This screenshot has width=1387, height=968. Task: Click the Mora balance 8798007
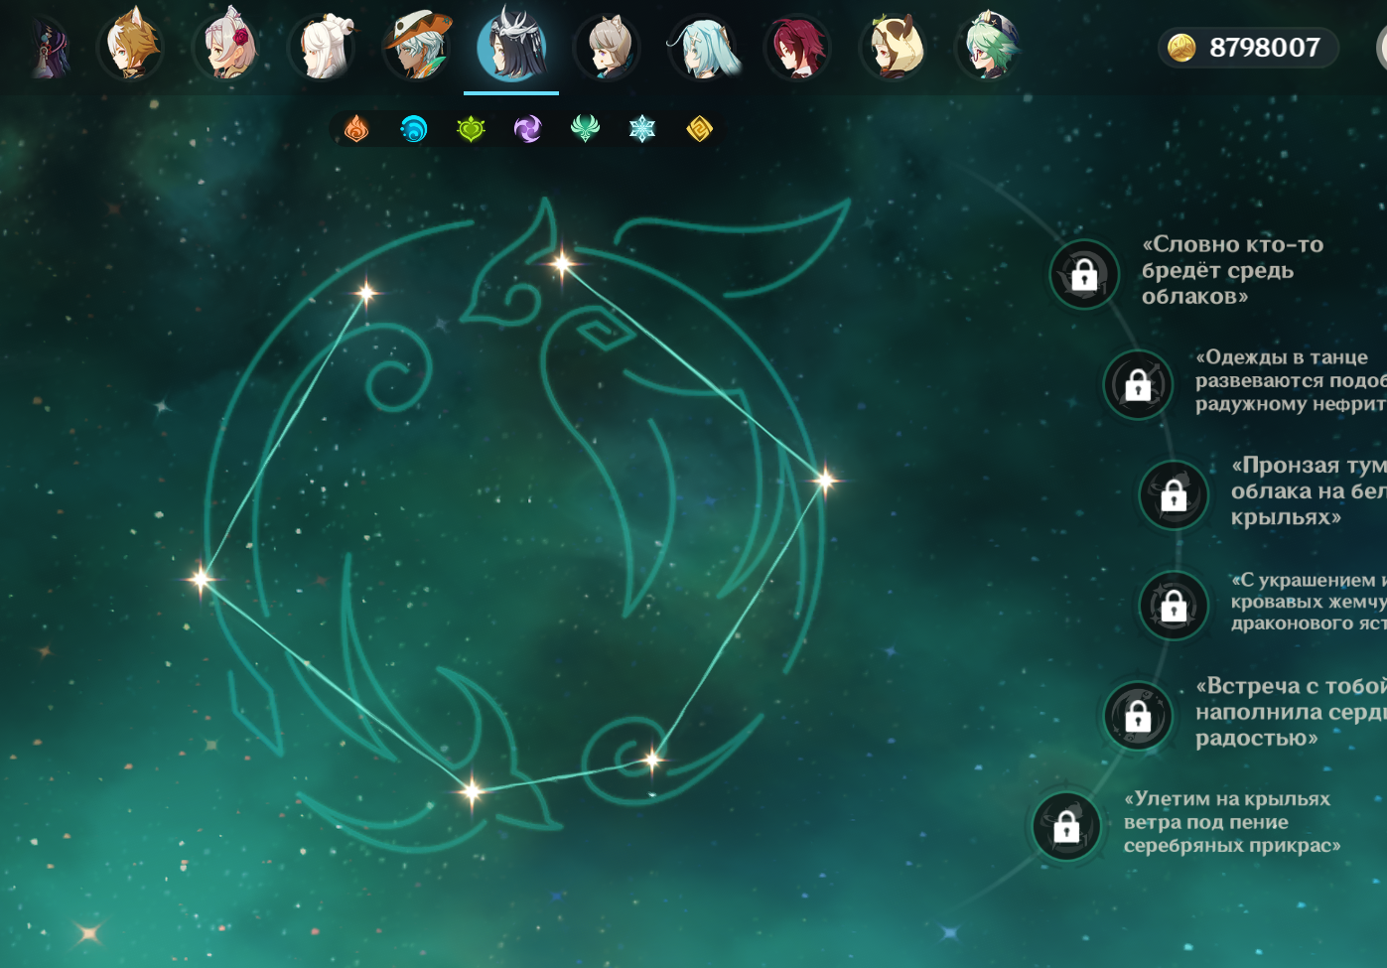click(1265, 48)
